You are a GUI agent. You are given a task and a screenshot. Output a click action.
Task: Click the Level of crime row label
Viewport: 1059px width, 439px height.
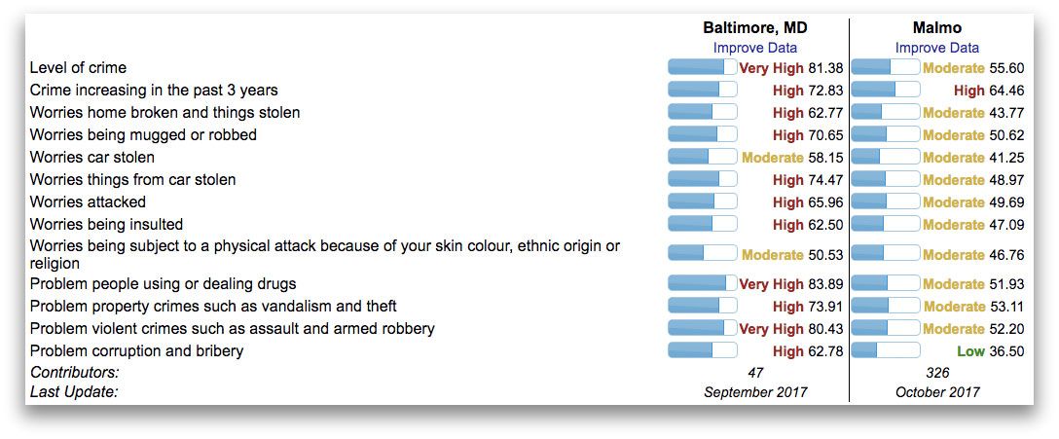coord(78,68)
